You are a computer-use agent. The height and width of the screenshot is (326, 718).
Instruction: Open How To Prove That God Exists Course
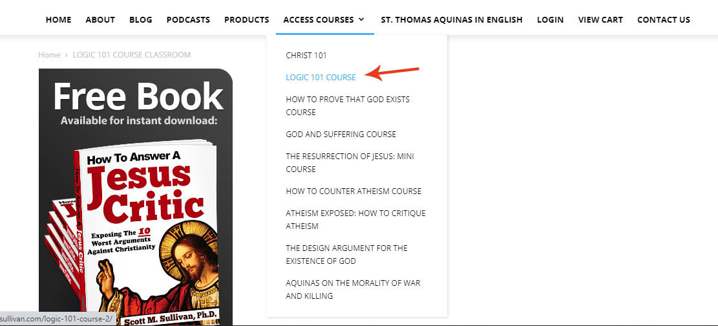[x=348, y=106]
